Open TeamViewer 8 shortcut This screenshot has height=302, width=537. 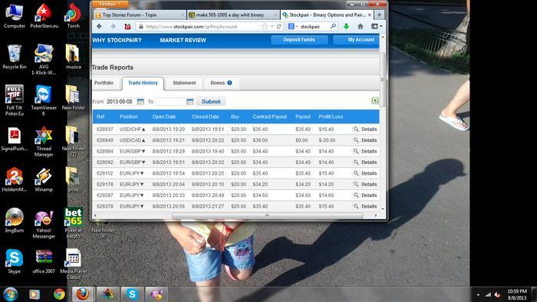pyautogui.click(x=44, y=100)
